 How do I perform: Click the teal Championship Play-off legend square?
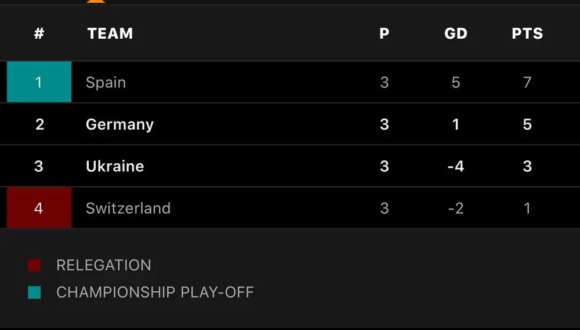(x=34, y=292)
